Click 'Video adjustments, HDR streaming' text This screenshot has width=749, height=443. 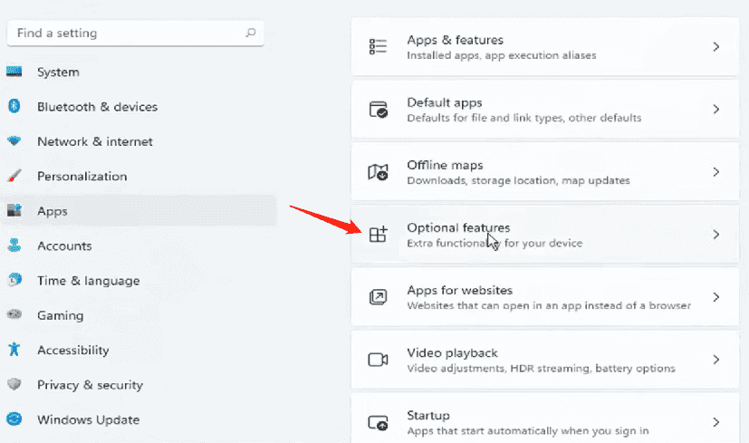tap(499, 369)
